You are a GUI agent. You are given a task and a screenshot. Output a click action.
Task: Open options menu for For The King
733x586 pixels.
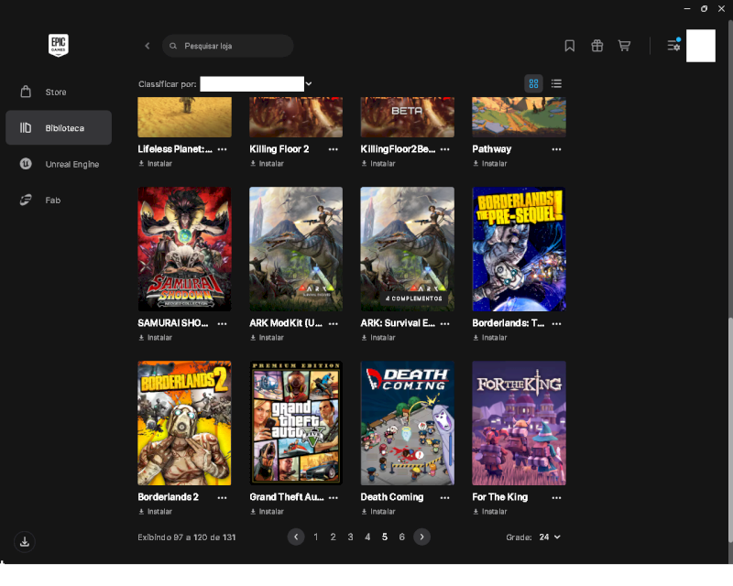point(556,498)
